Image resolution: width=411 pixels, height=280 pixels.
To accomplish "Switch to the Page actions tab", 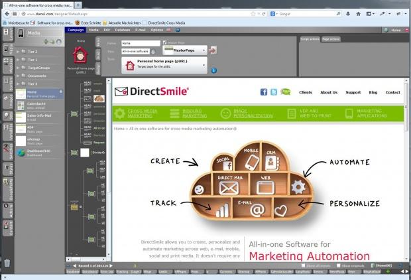I will point(331,39).
